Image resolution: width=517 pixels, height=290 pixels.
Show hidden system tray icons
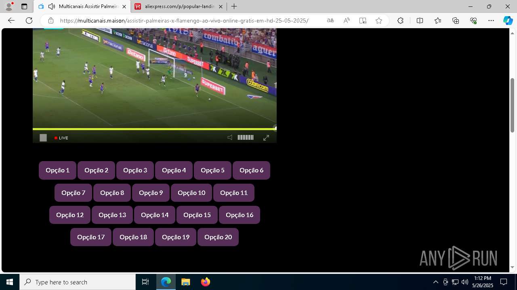pos(435,282)
